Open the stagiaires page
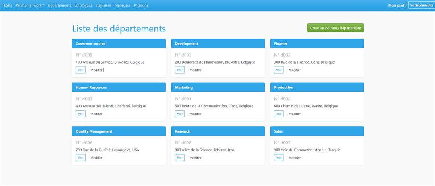 tap(103, 5)
